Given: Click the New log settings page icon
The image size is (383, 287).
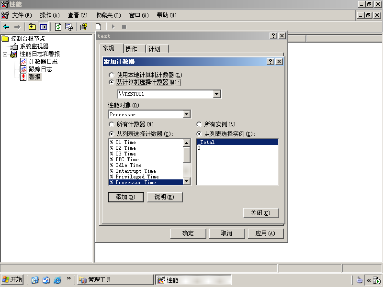Looking at the screenshot, I should 99,27.
